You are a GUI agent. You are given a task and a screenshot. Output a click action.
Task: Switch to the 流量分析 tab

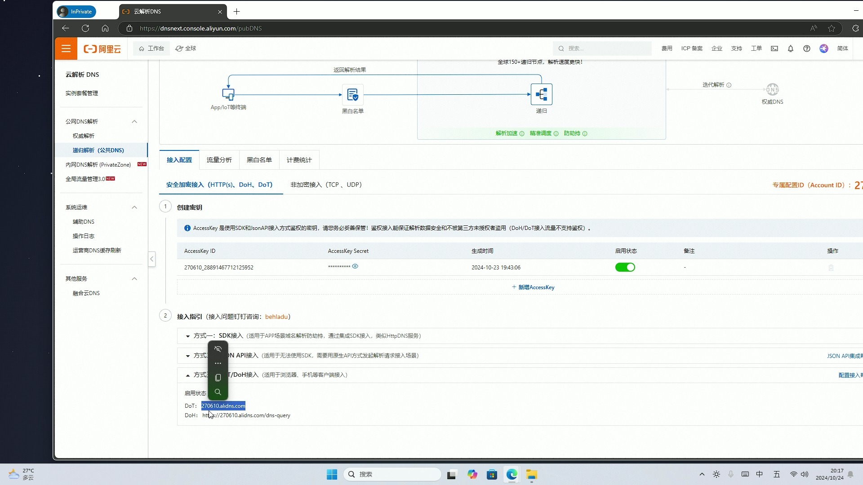[x=219, y=160]
